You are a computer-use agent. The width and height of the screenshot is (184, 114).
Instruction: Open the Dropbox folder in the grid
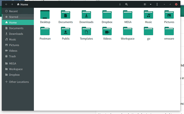[x=107, y=14]
